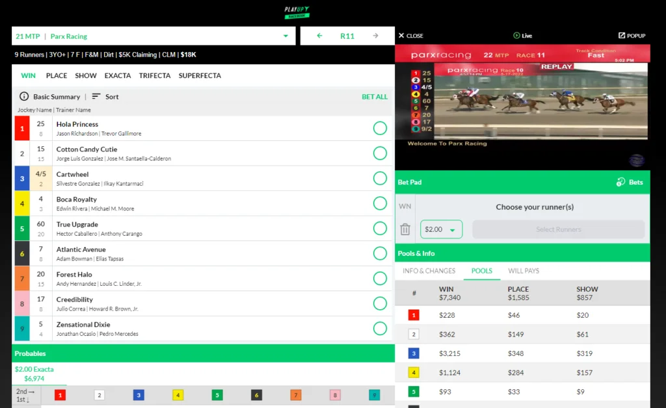
Task: Click BET ALL link
Action: coord(374,97)
